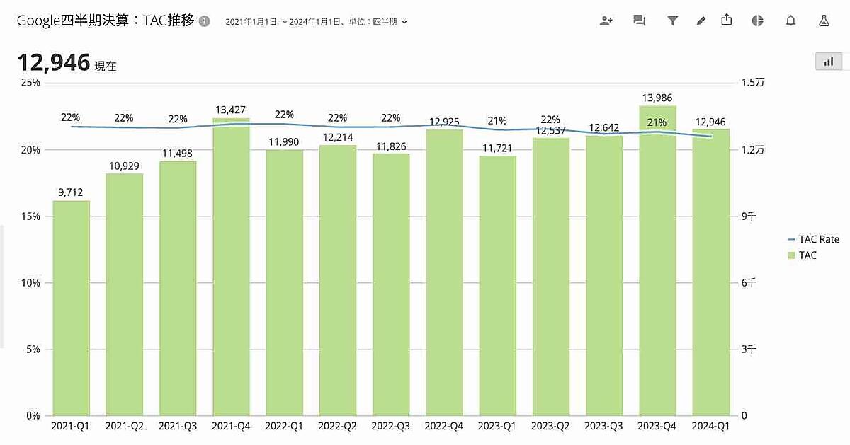Open the pie chart icon
The image size is (850, 445).
tap(757, 21)
